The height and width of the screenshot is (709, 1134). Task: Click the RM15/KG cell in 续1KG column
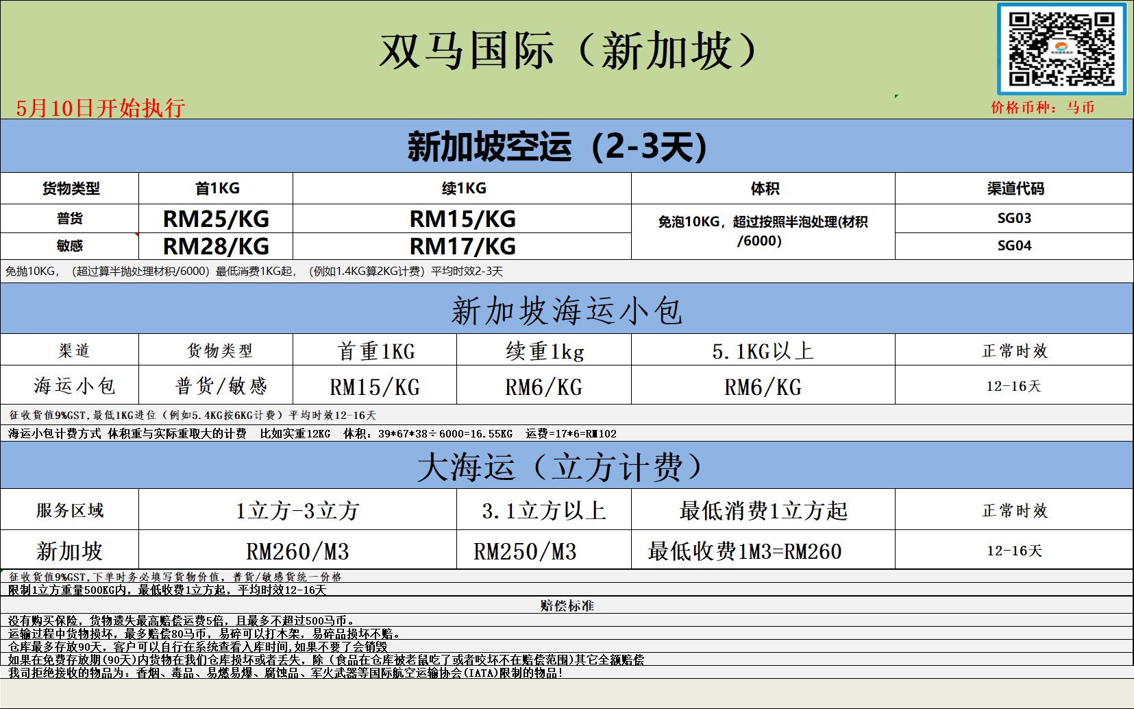click(x=463, y=219)
